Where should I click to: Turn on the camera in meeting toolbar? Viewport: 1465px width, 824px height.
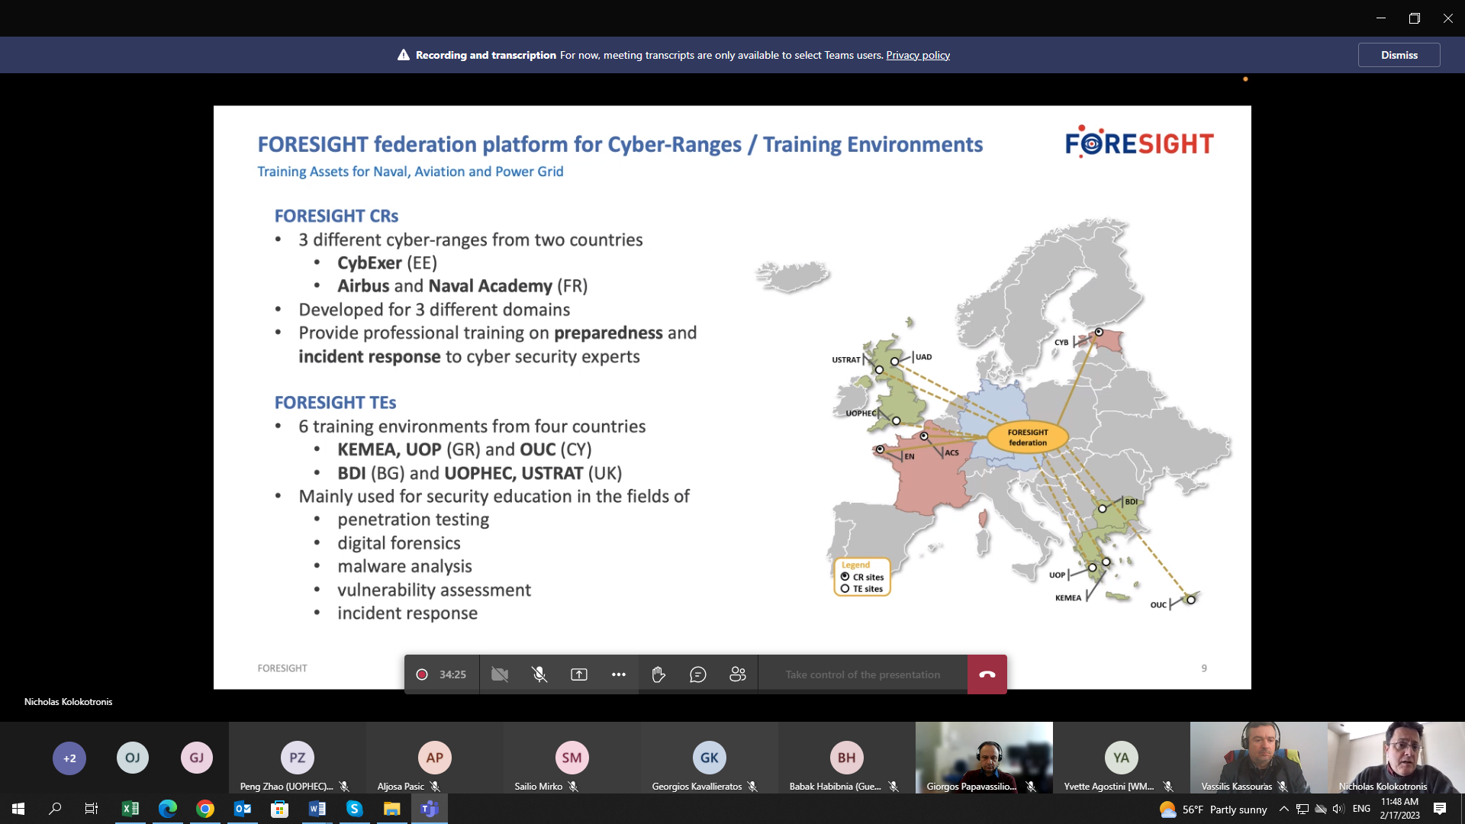pyautogui.click(x=500, y=674)
